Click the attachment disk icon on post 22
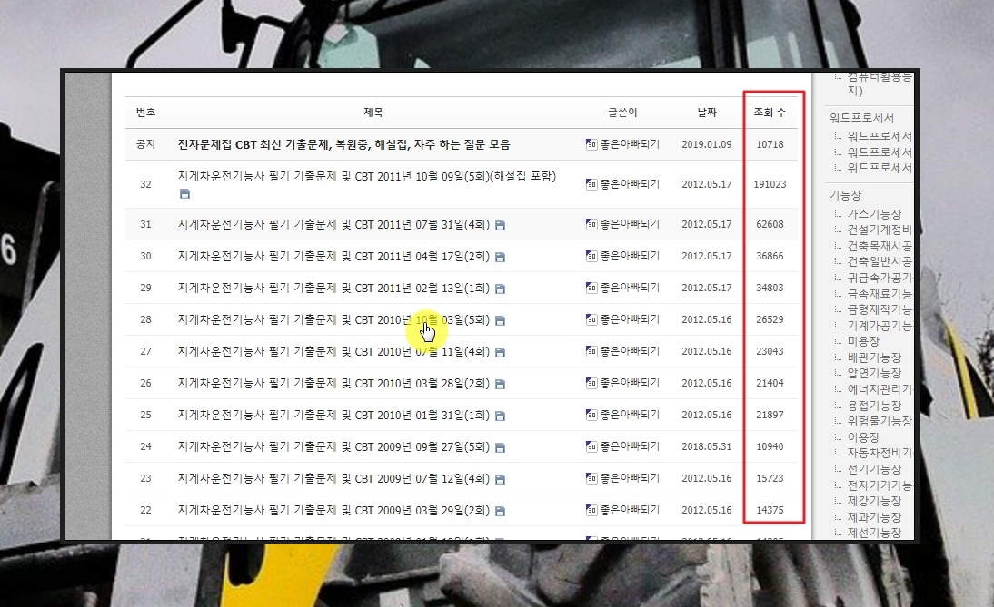Screen dimensions: 994x607 click(500, 511)
